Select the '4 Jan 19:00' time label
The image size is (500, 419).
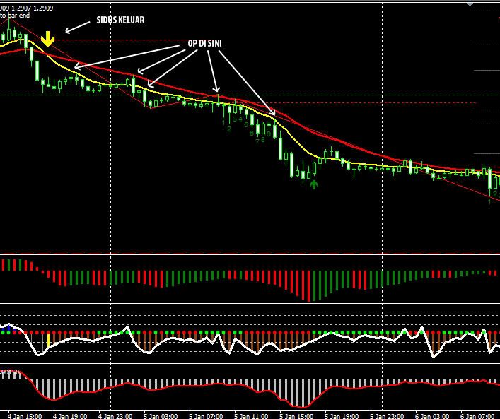click(70, 415)
